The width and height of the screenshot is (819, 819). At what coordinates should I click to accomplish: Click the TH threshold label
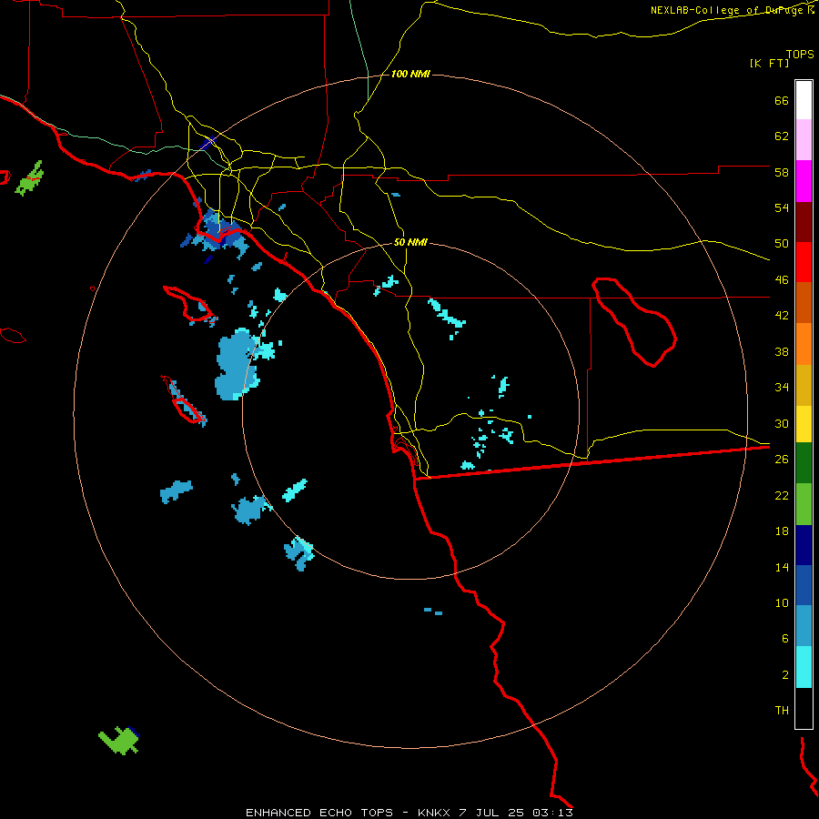pos(782,711)
